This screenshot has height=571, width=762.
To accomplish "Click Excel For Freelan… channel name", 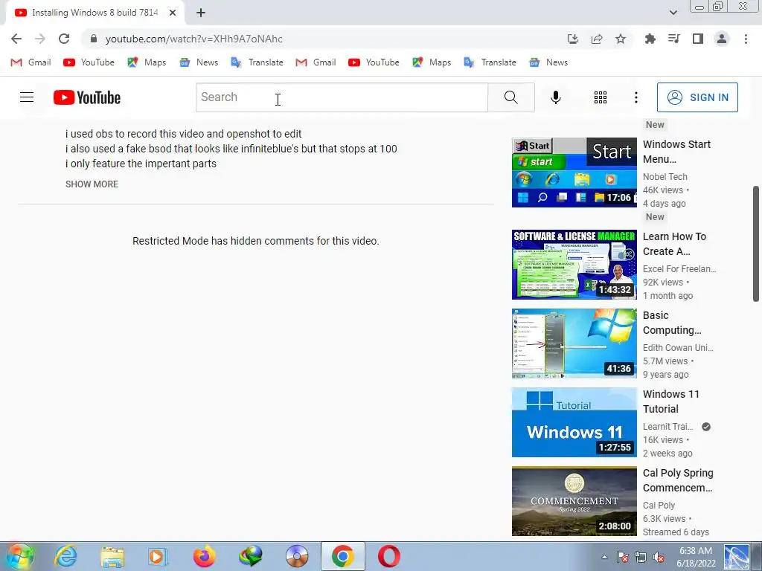I will pyautogui.click(x=679, y=269).
